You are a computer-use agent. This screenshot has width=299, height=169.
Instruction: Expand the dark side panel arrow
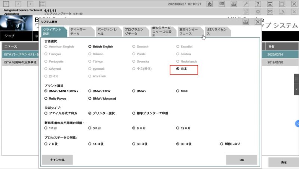pyautogui.click(x=296, y=89)
